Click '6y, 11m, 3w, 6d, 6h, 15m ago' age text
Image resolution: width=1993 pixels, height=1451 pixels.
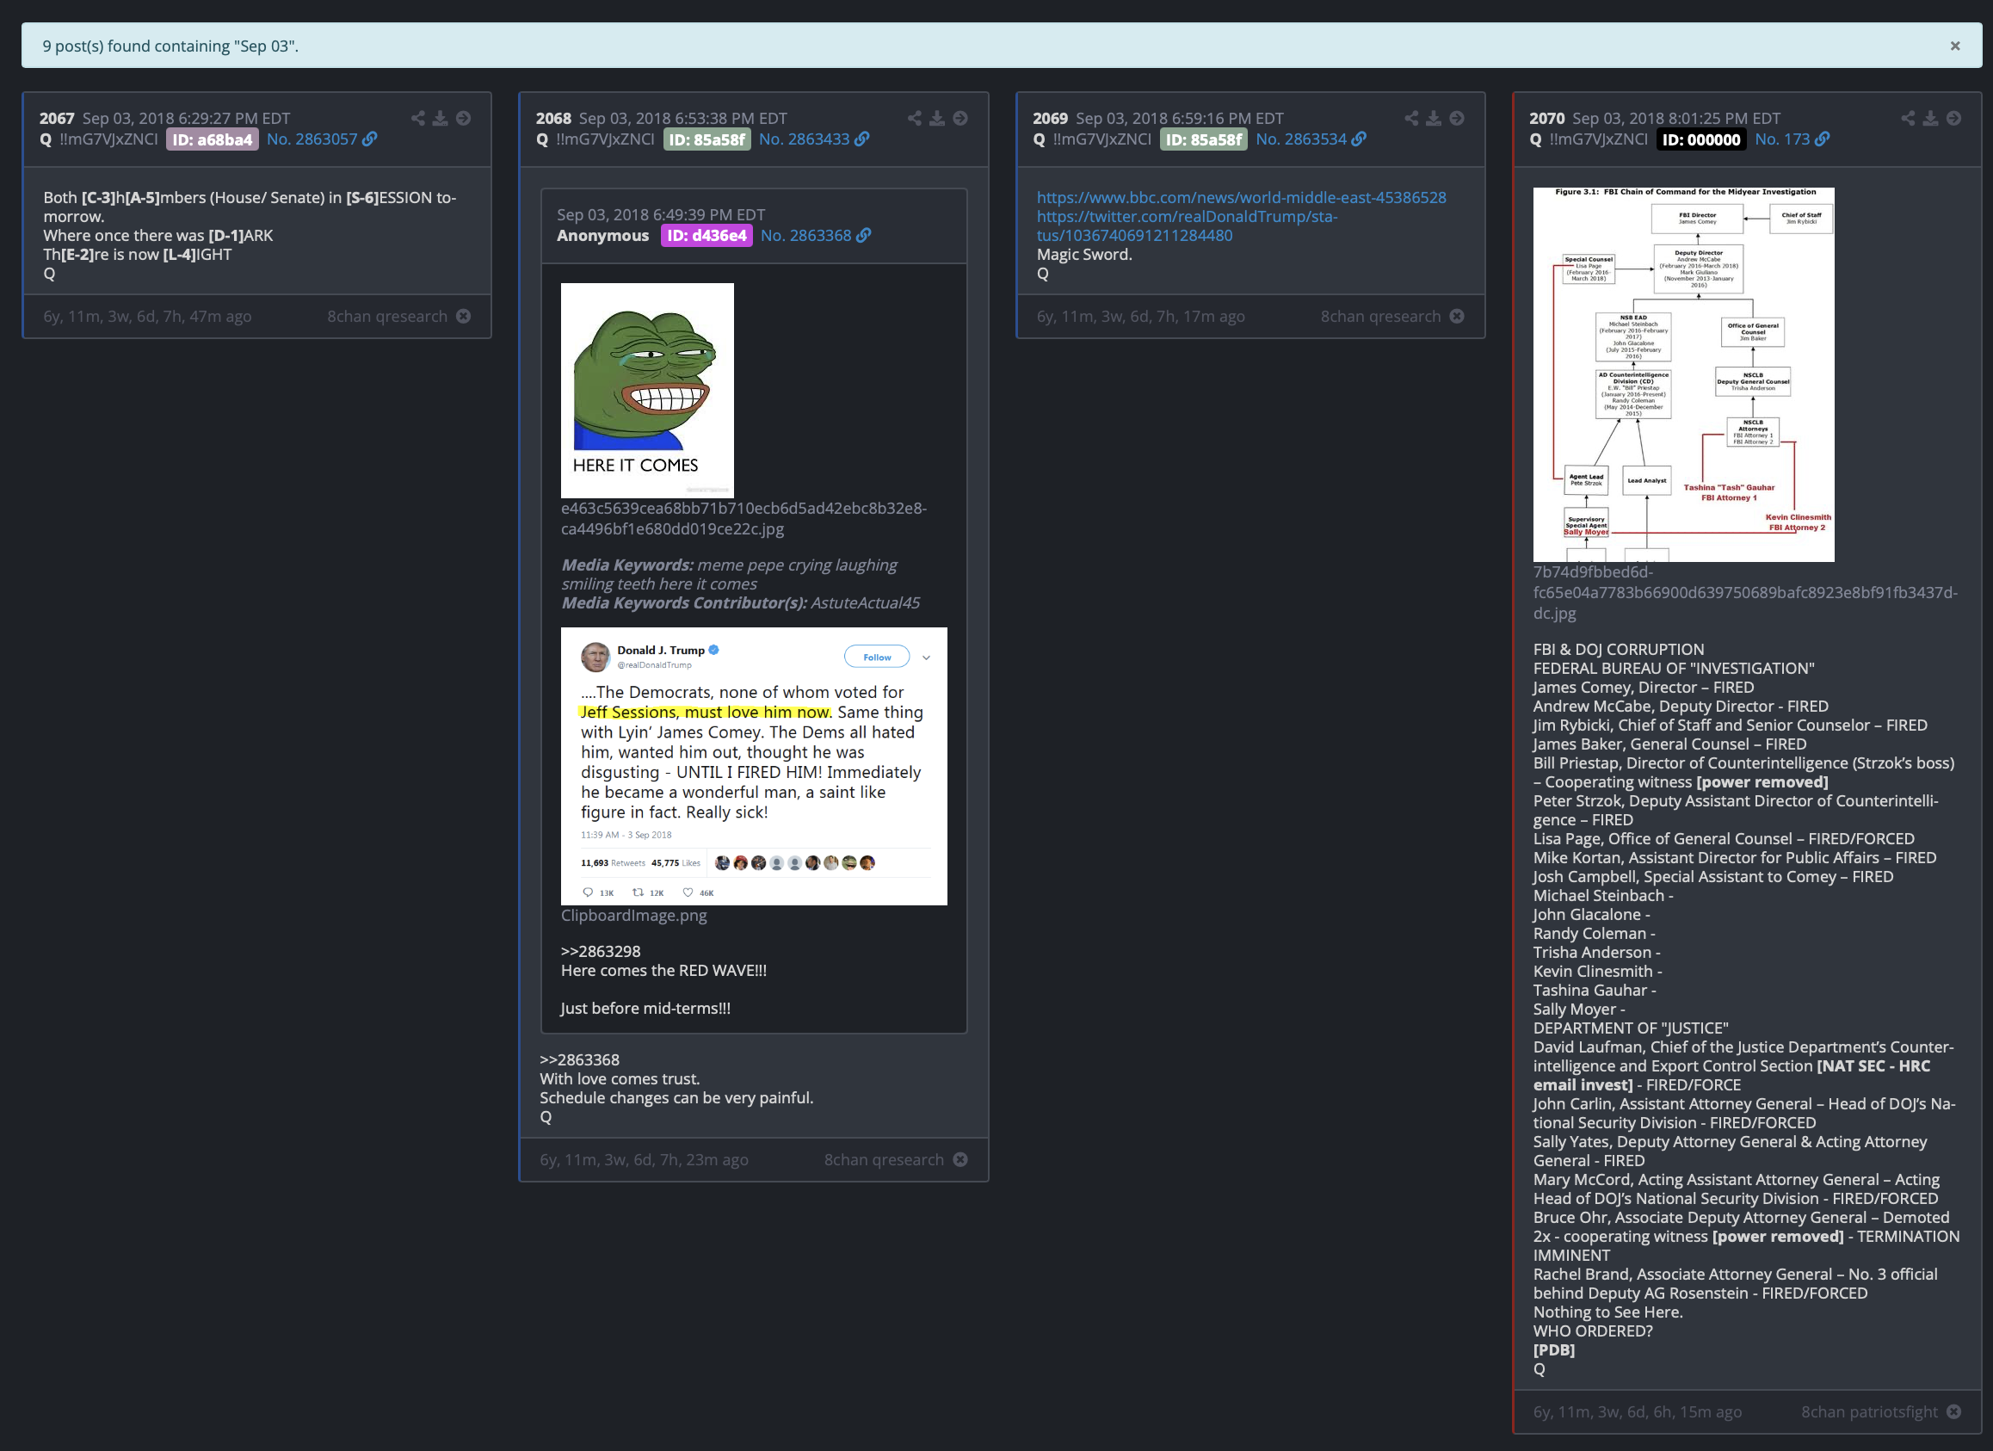(1638, 1412)
